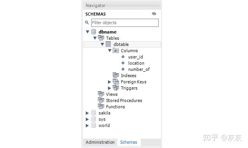The image size is (248, 148).
Task: Refresh the schemas list icon
Action: 154,14
